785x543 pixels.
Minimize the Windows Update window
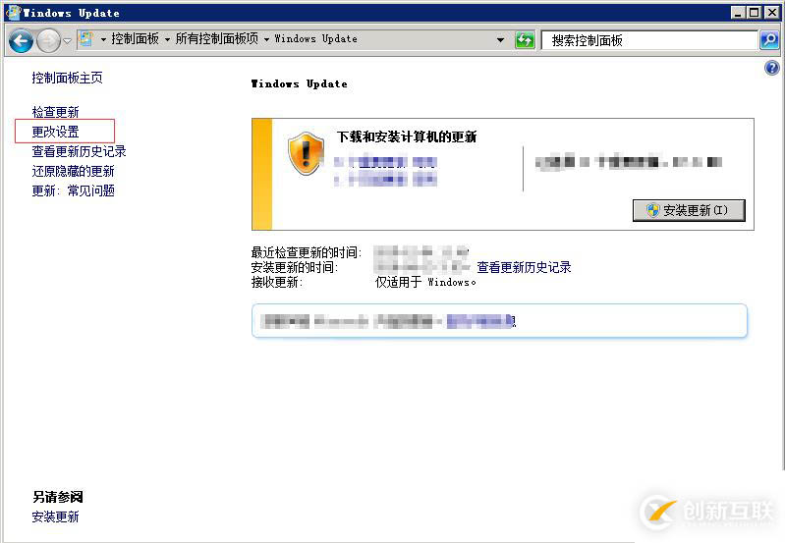[x=738, y=13]
